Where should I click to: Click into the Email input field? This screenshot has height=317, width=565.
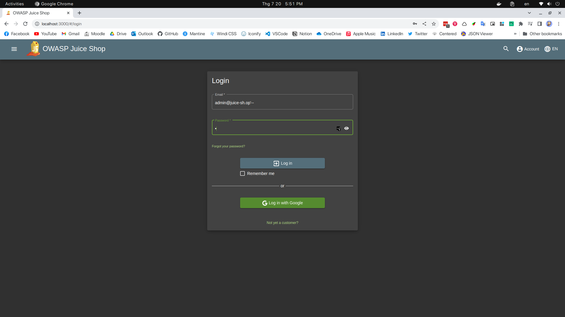[282, 103]
